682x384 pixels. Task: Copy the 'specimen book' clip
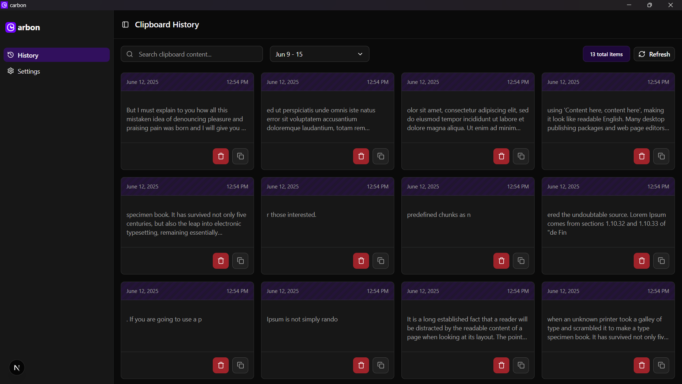tap(240, 261)
